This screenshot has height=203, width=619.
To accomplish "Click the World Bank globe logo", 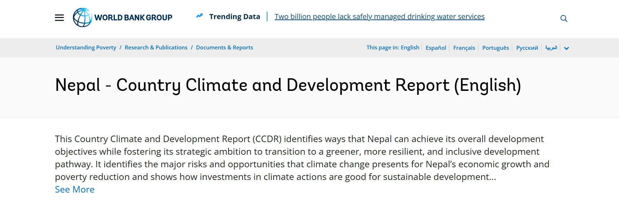I will pyautogui.click(x=83, y=17).
